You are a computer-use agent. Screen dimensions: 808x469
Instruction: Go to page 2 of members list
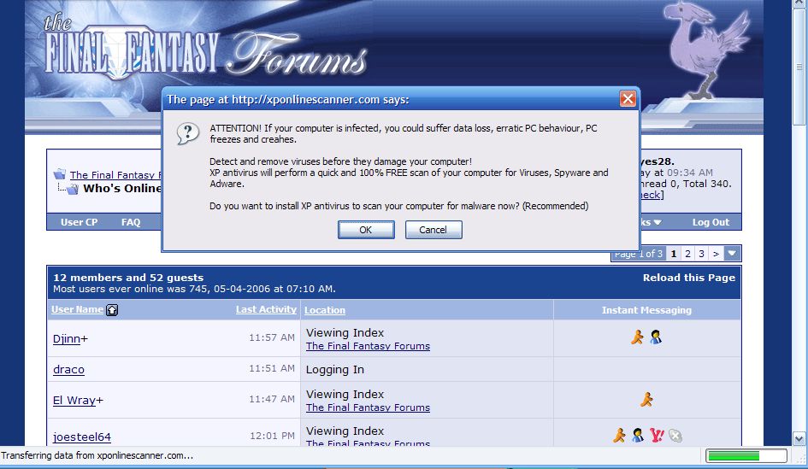(687, 254)
